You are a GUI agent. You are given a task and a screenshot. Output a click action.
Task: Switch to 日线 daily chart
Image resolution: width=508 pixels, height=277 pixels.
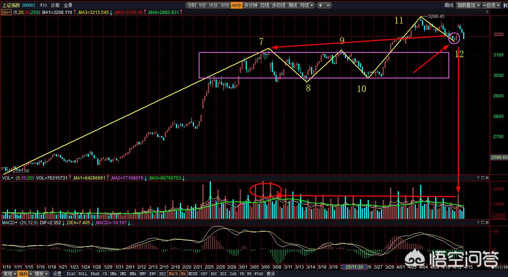click(265, 5)
